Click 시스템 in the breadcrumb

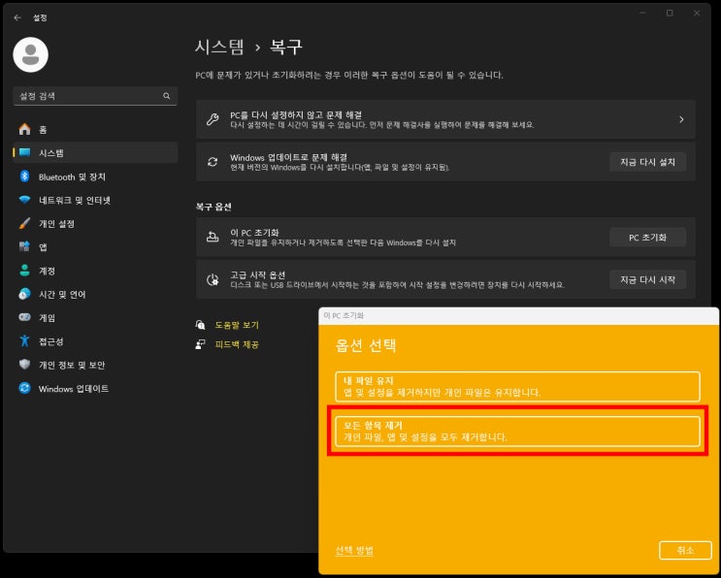pyautogui.click(x=219, y=47)
